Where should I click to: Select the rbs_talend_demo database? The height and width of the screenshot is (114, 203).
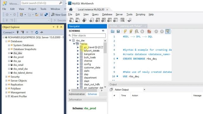pyautogui.click(x=23, y=73)
